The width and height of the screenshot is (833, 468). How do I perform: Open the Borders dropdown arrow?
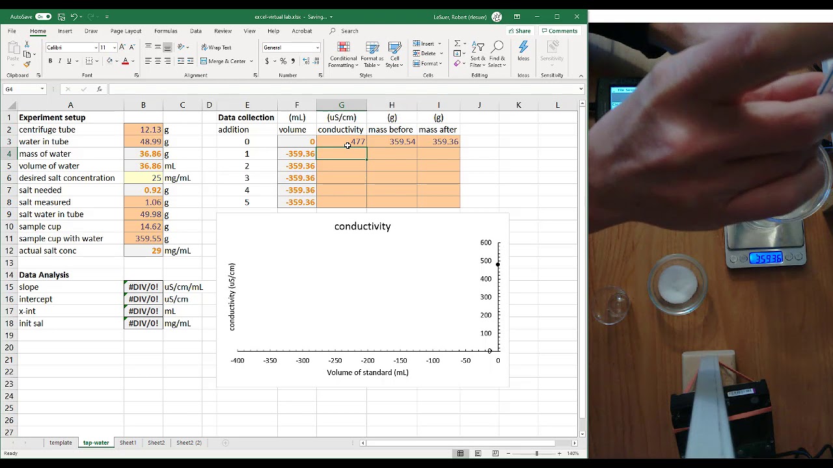97,61
